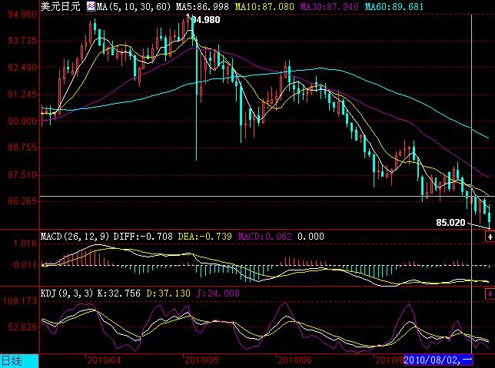
Task: Select the MACD(26,12,9) indicator label
Action: [75, 237]
